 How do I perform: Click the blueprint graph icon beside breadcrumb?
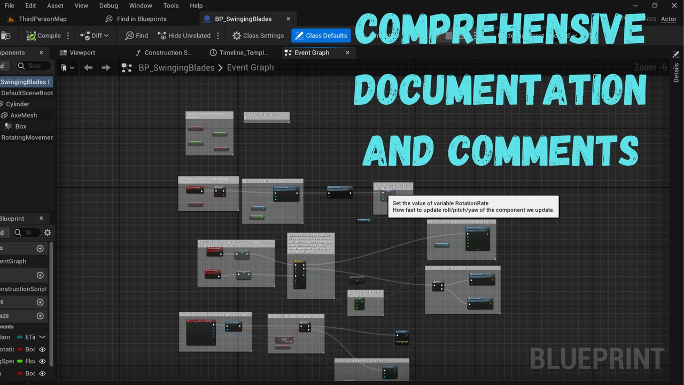127,68
